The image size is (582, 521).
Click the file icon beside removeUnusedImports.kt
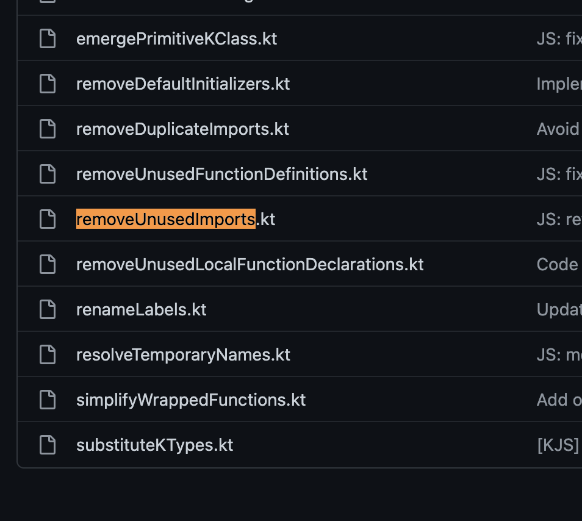tap(47, 218)
